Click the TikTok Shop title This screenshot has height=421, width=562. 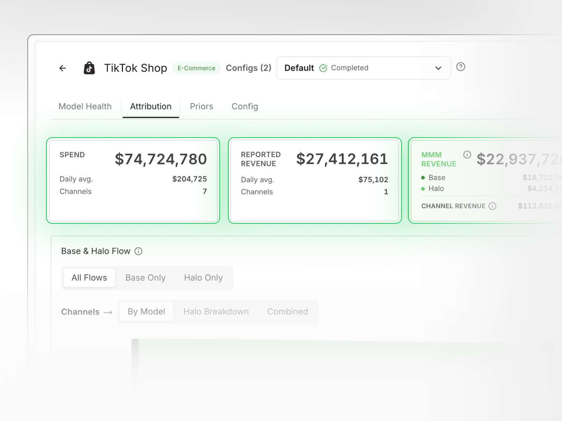[135, 68]
